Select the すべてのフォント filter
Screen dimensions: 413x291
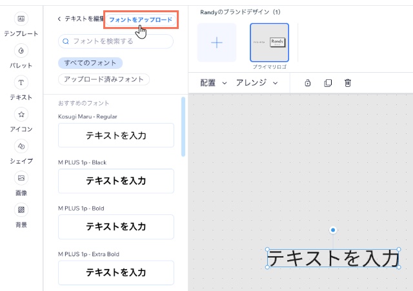coord(90,63)
